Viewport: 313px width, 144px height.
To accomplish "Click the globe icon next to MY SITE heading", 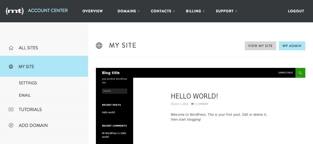I will coord(99,46).
